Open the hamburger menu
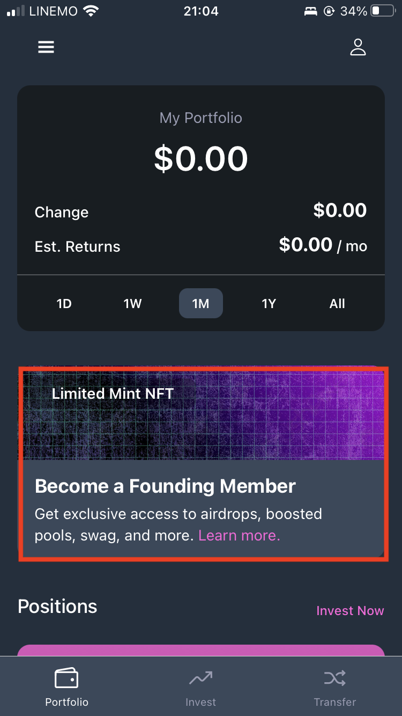Screen dimensions: 402x716 tap(46, 47)
